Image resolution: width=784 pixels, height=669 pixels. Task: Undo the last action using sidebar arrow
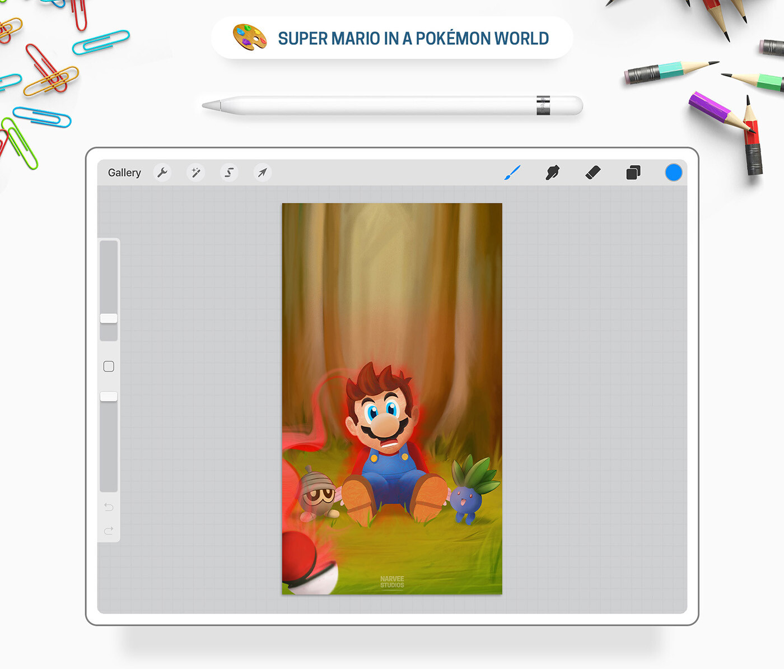[x=109, y=507]
